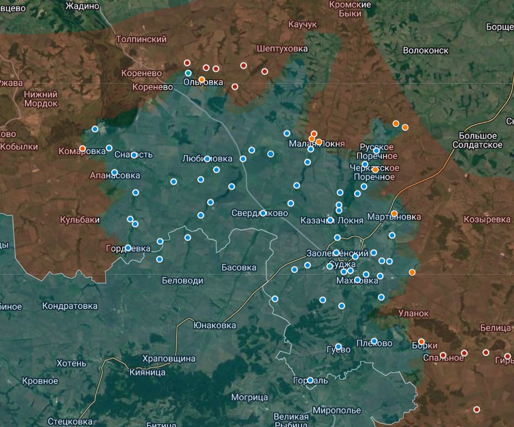Select the blue marker on Русское label
The image size is (514, 427).
(x=376, y=151)
